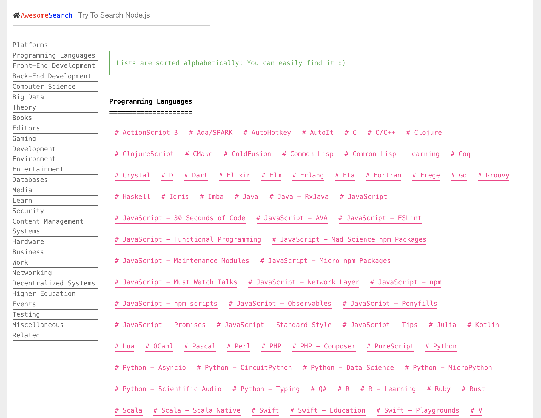Open the Big Data category
The image size is (541, 418).
(28, 97)
